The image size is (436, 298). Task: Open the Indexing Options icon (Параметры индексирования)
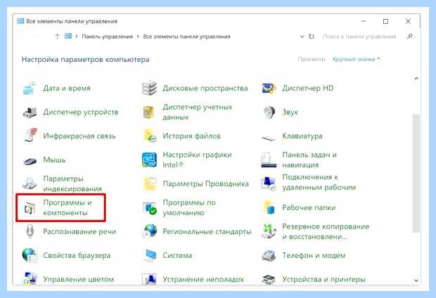point(30,183)
